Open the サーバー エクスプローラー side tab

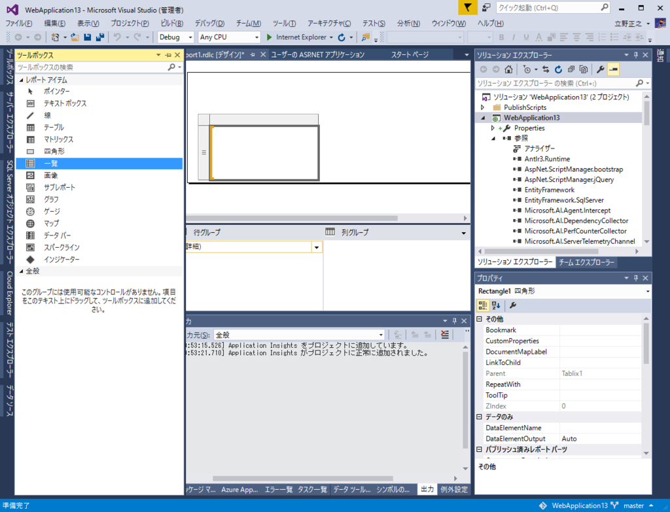9,122
